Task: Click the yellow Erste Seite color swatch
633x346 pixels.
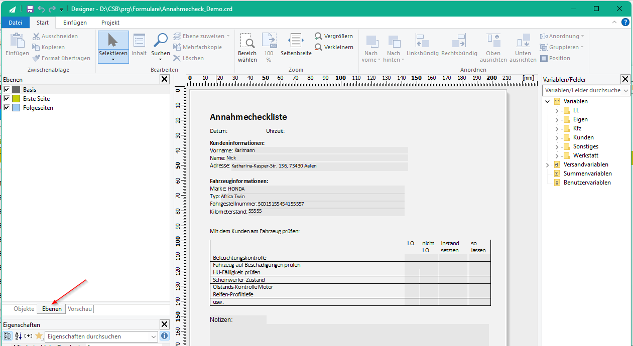Action: click(16, 99)
